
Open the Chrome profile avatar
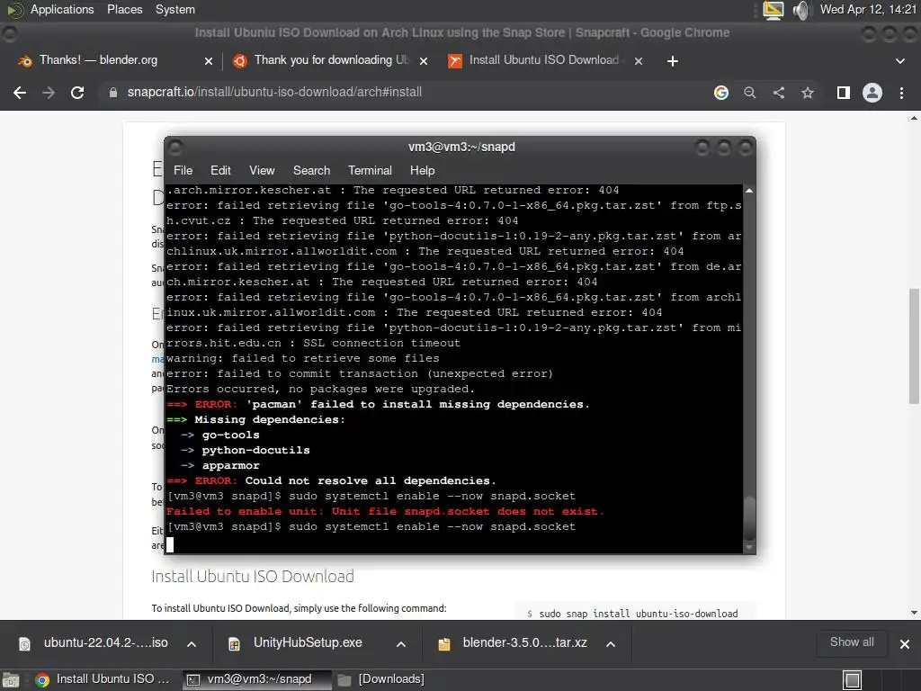coord(872,93)
